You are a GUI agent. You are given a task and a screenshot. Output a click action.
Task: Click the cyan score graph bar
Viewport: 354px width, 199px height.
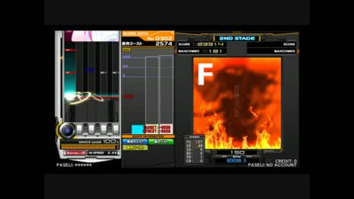coord(138,129)
